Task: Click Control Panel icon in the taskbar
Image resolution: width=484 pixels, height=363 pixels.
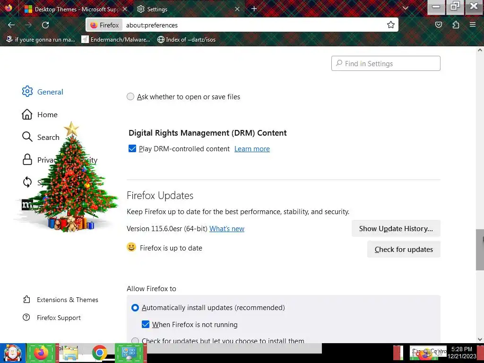Action: point(129,353)
